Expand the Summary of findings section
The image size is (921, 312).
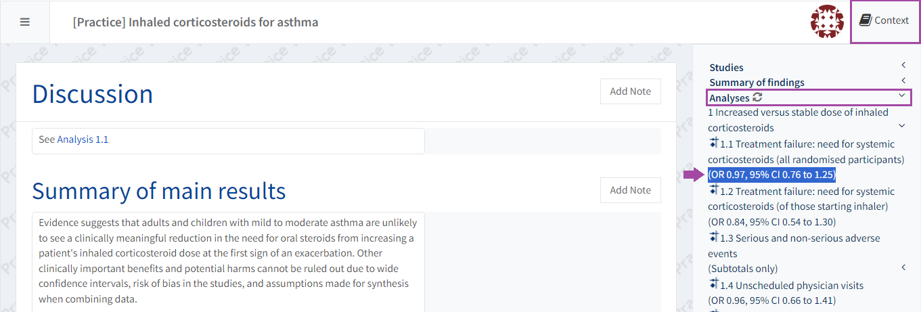tap(903, 81)
